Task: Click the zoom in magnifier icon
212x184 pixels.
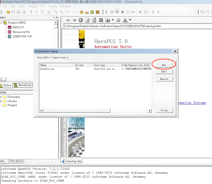Action: 56,12
